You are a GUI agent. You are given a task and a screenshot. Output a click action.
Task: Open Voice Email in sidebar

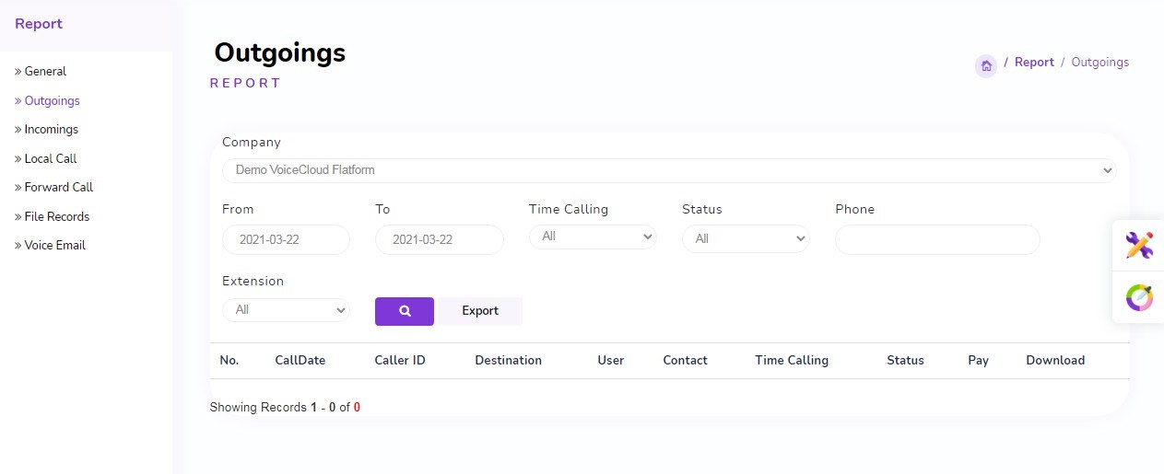(x=54, y=246)
